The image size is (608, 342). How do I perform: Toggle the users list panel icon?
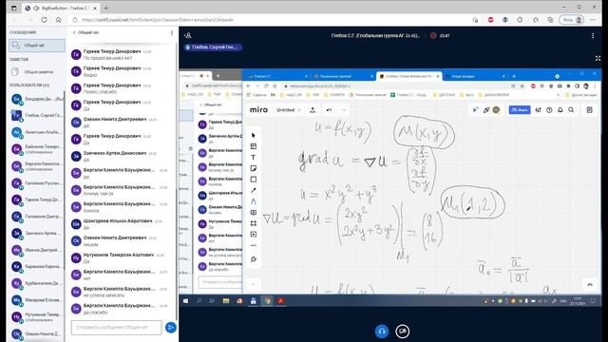(188, 36)
